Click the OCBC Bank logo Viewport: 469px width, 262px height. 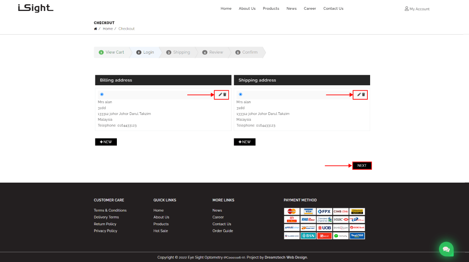click(357, 228)
